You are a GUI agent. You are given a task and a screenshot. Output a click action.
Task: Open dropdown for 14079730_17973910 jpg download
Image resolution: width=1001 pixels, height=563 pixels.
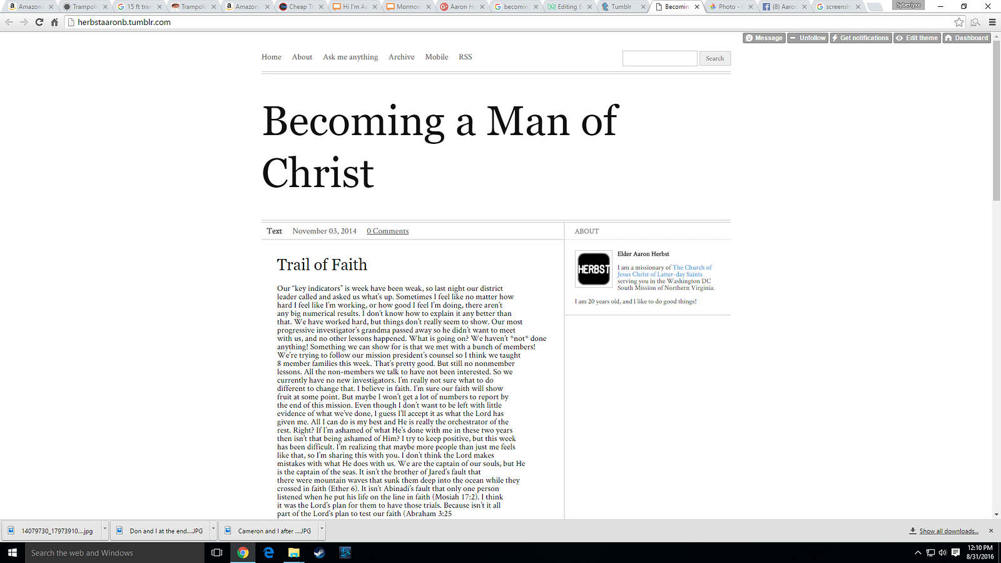click(104, 530)
